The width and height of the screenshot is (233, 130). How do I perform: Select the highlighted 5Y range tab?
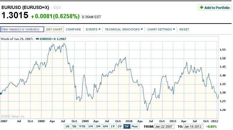pyautogui.click(x=126, y=127)
